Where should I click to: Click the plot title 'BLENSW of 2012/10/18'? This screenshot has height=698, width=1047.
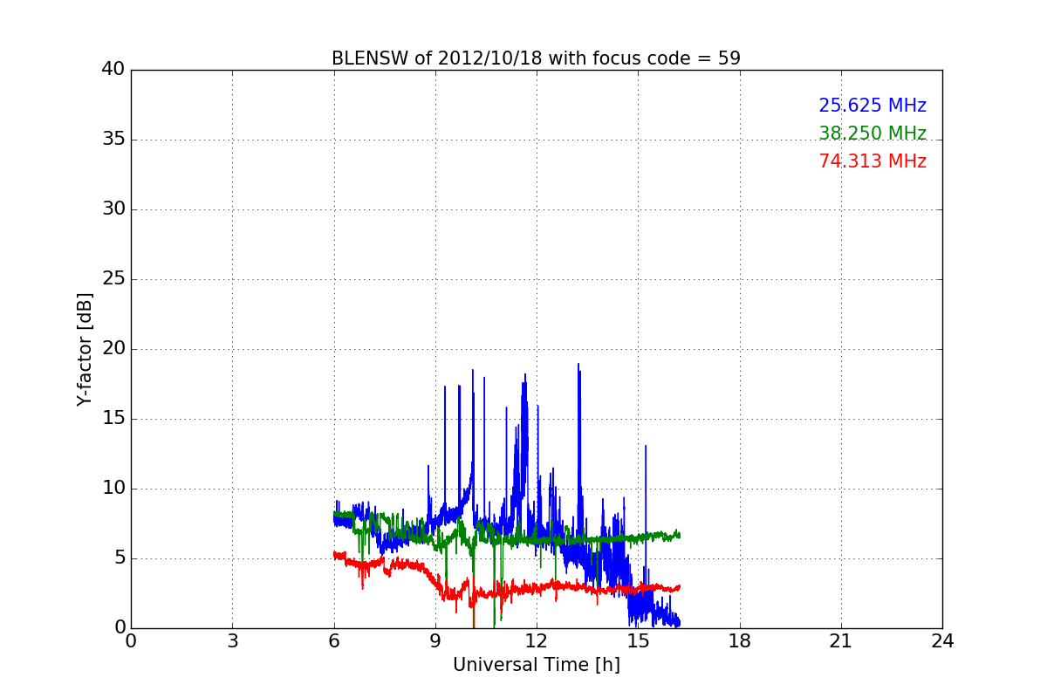536,58
